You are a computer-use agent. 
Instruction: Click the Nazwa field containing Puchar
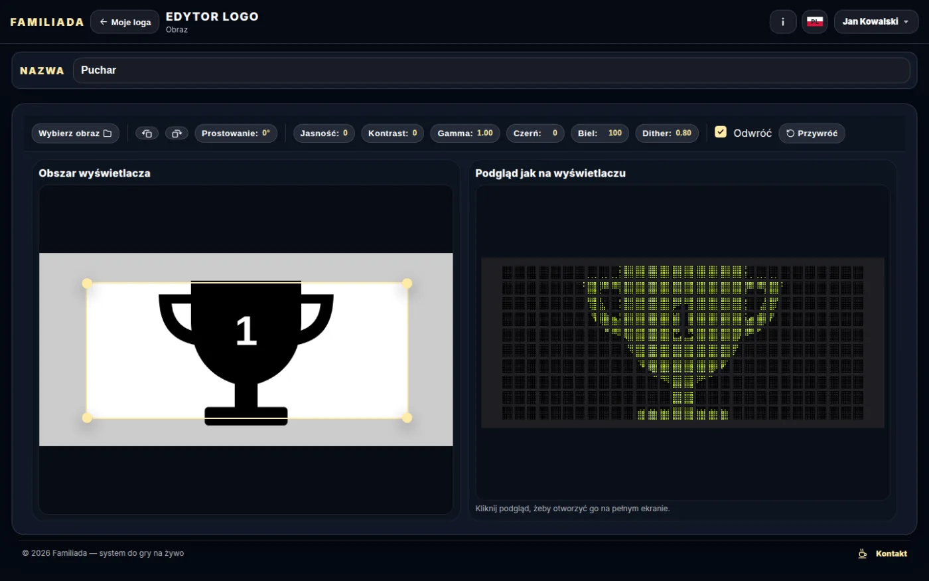pyautogui.click(x=491, y=70)
